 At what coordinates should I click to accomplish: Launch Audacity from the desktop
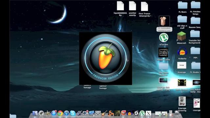(182, 51)
